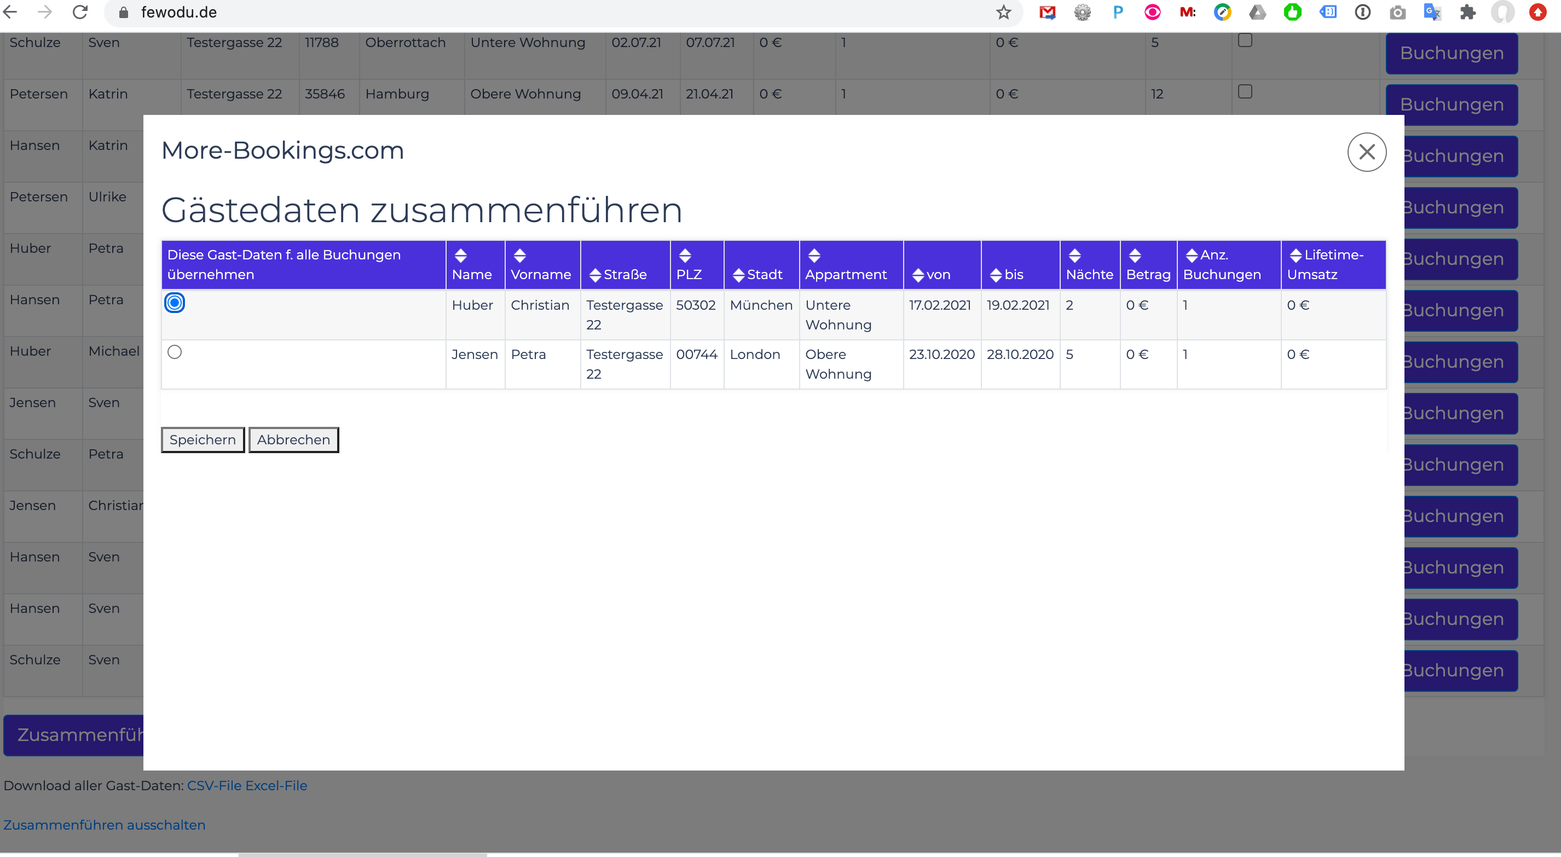Sort by the bis date column arrows
This screenshot has width=1561, height=857.
[x=996, y=275]
